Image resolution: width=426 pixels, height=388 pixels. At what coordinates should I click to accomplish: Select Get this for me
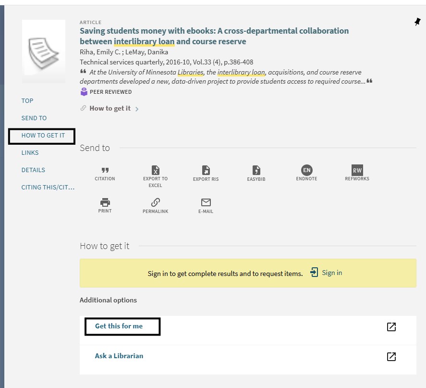point(119,326)
